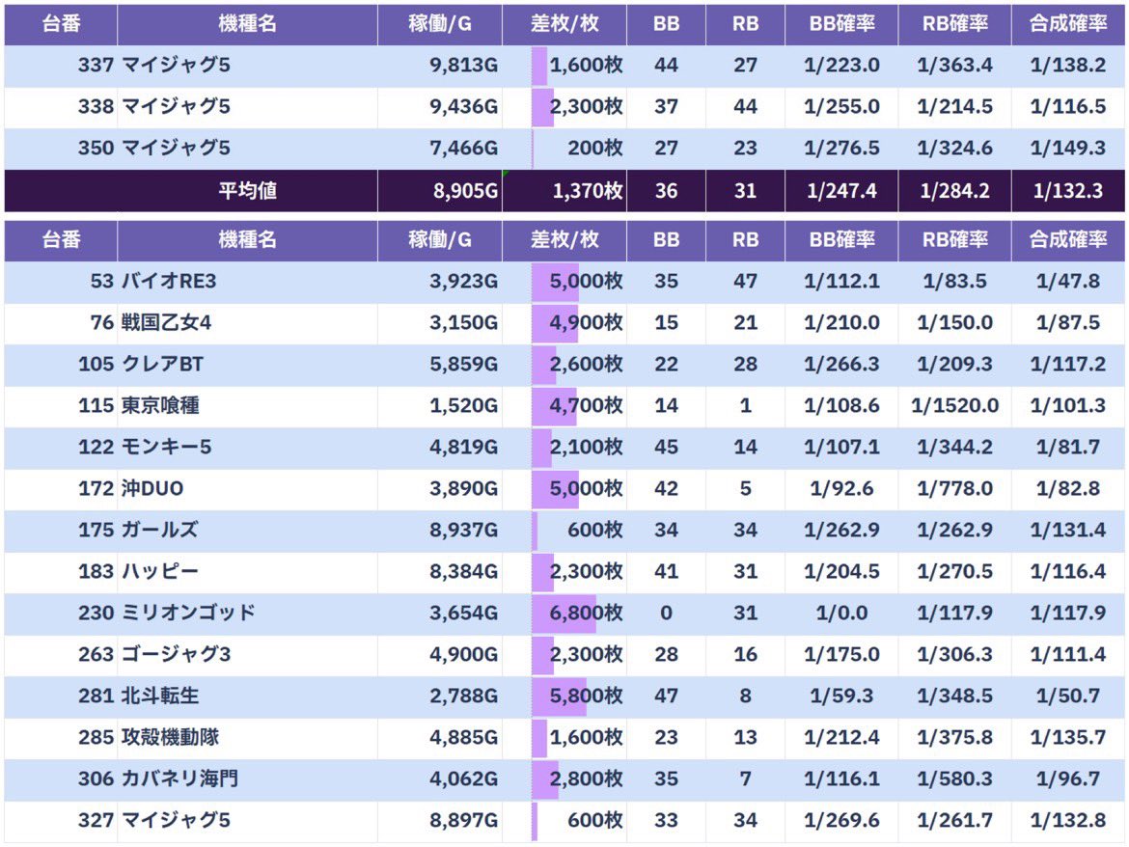Click BB probability 1/0.0
Image resolution: width=1129 pixels, height=847 pixels.
[841, 614]
